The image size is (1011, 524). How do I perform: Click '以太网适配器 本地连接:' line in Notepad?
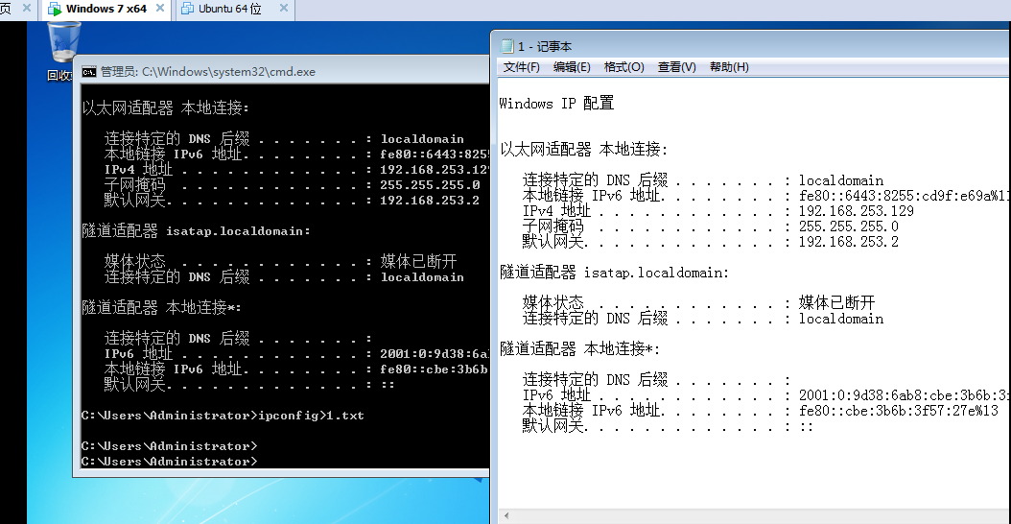tap(584, 150)
